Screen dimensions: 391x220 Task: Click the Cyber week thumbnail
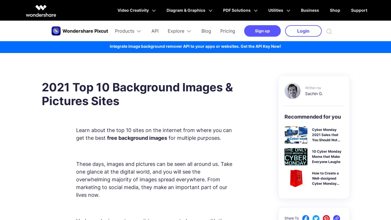pos(296,135)
